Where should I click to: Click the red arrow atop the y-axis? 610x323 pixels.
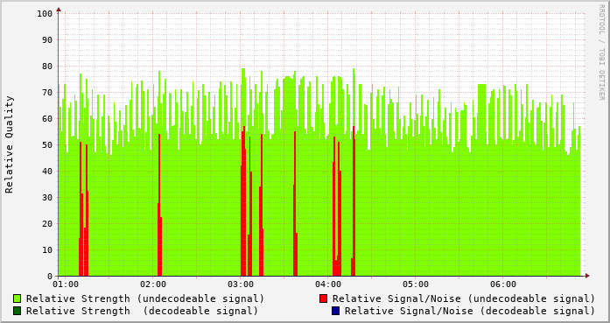point(59,10)
